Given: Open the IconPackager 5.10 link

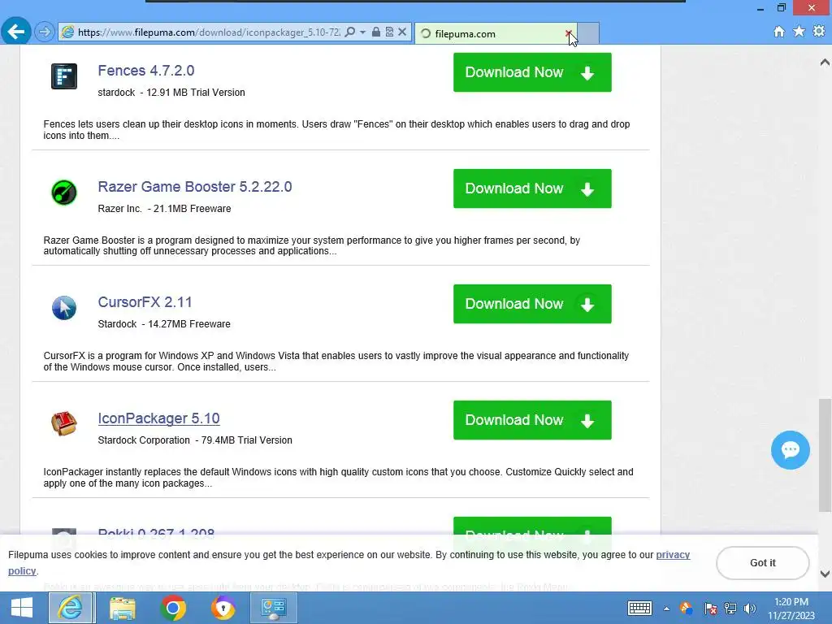Looking at the screenshot, I should click(x=158, y=418).
